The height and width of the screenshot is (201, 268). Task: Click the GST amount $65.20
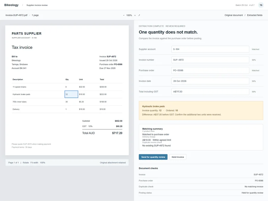119,126
